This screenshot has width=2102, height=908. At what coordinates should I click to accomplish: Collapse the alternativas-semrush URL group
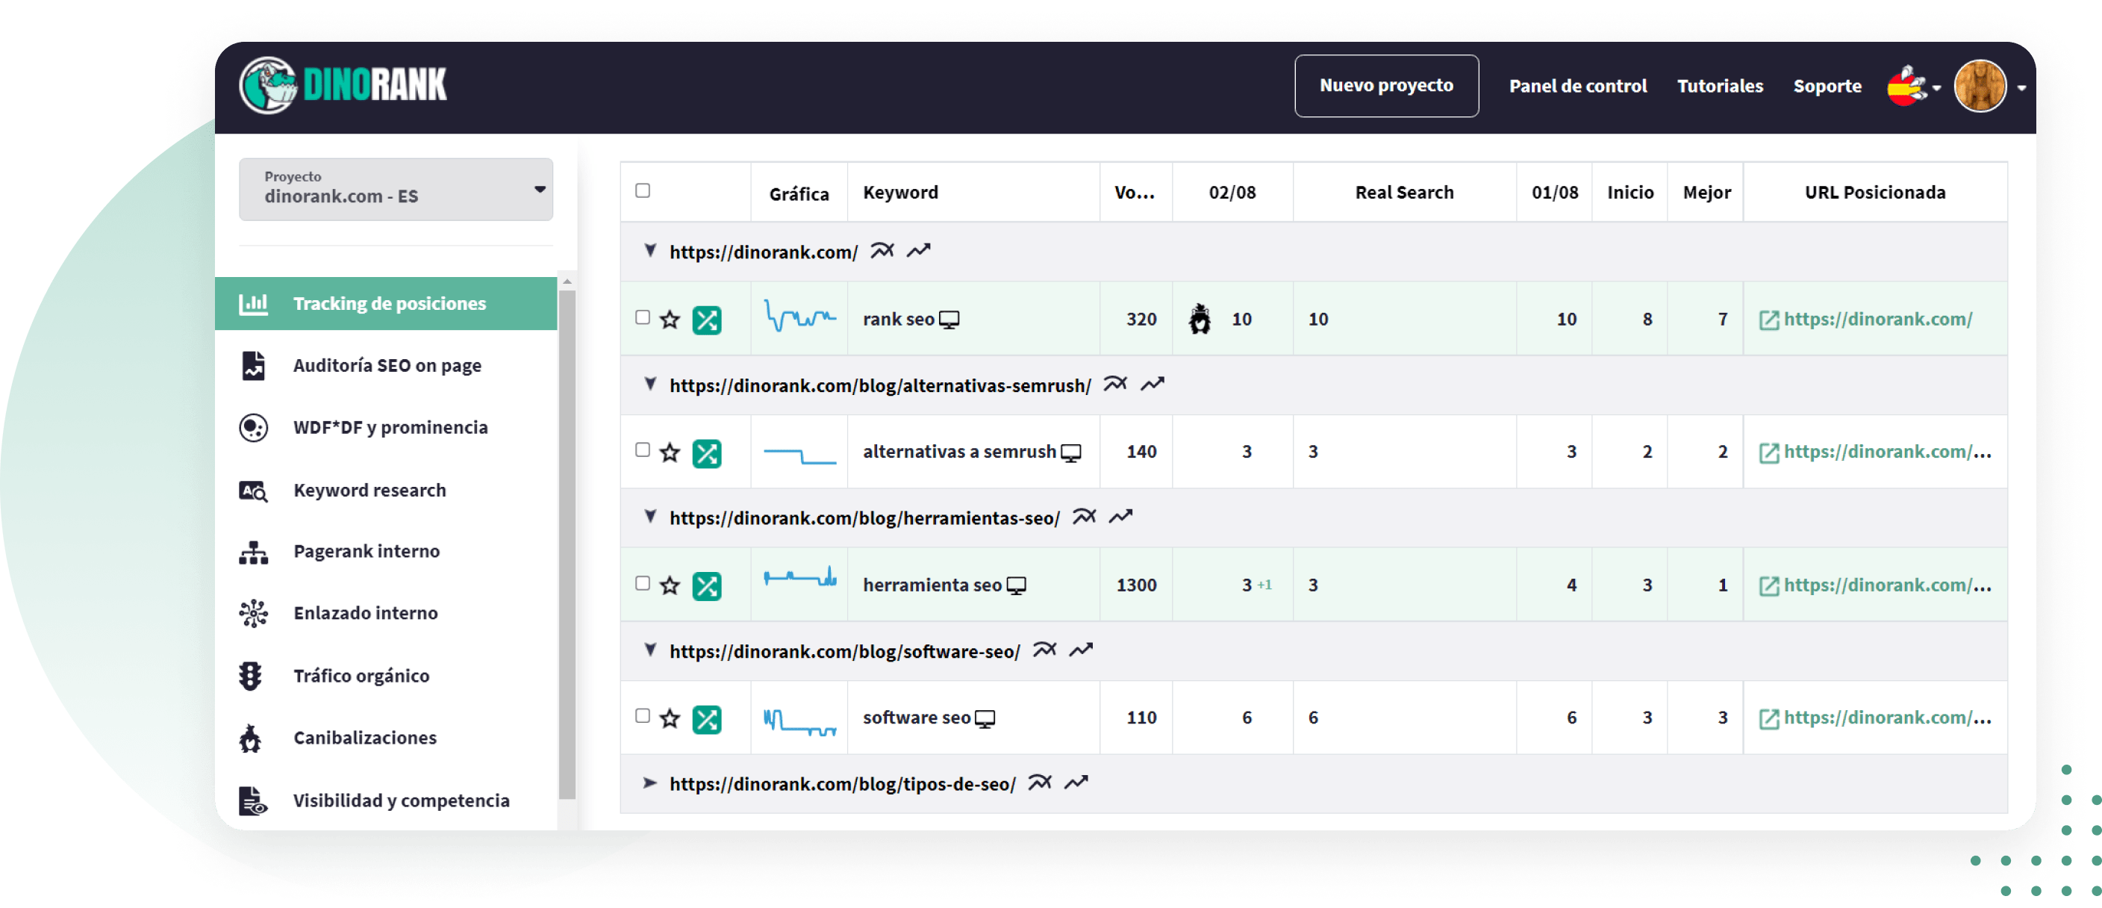[x=650, y=384]
